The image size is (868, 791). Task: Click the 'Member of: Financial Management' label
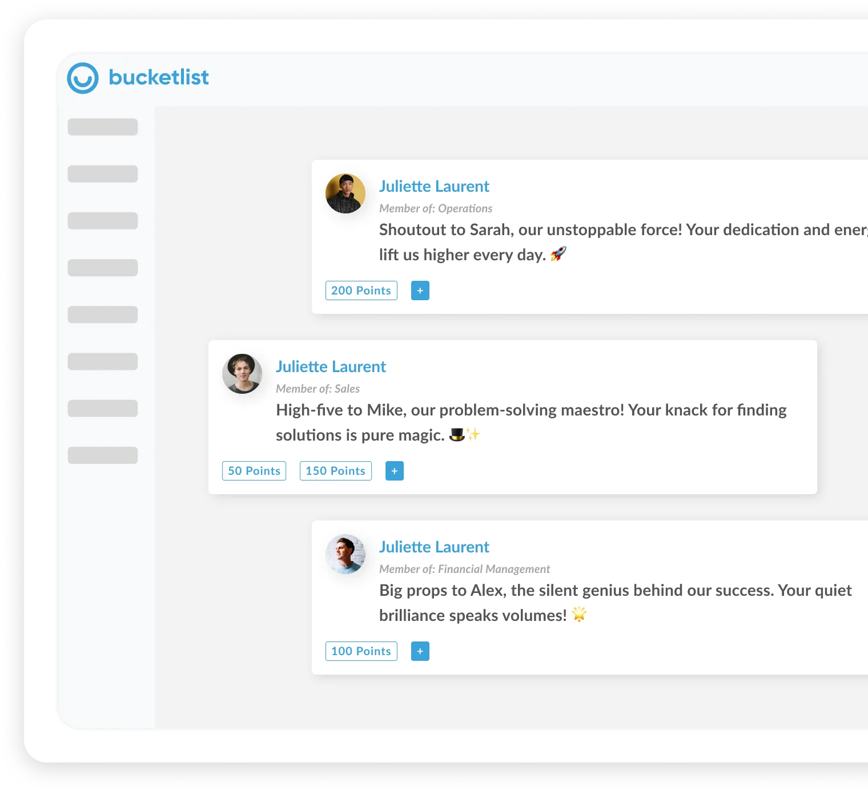465,569
